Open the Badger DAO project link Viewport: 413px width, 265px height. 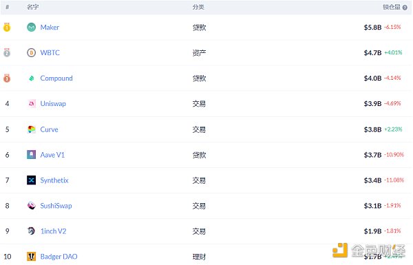(x=59, y=257)
